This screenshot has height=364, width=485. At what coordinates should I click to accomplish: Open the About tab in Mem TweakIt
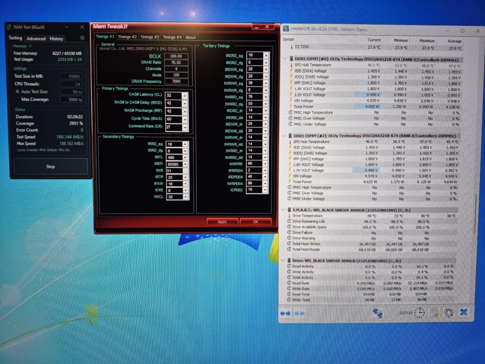tap(190, 37)
